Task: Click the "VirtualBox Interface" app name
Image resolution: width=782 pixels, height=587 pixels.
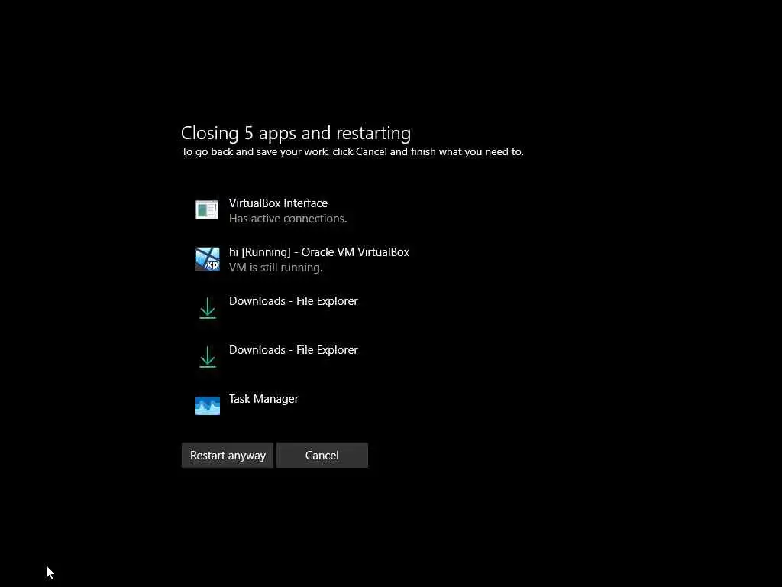Action: pos(278,203)
